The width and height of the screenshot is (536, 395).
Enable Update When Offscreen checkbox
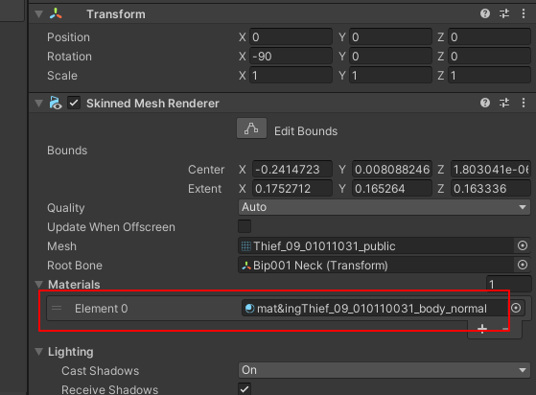[245, 226]
